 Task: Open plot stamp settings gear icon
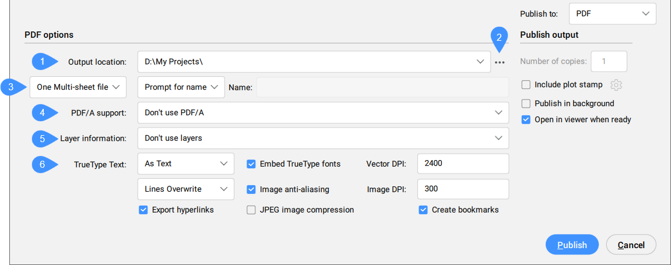tap(616, 85)
